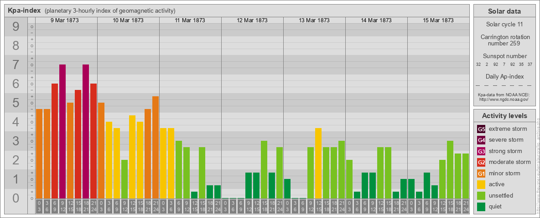Click the 'Kpa-index' chart title
The height and width of the screenshot is (218, 540).
tap(25, 10)
